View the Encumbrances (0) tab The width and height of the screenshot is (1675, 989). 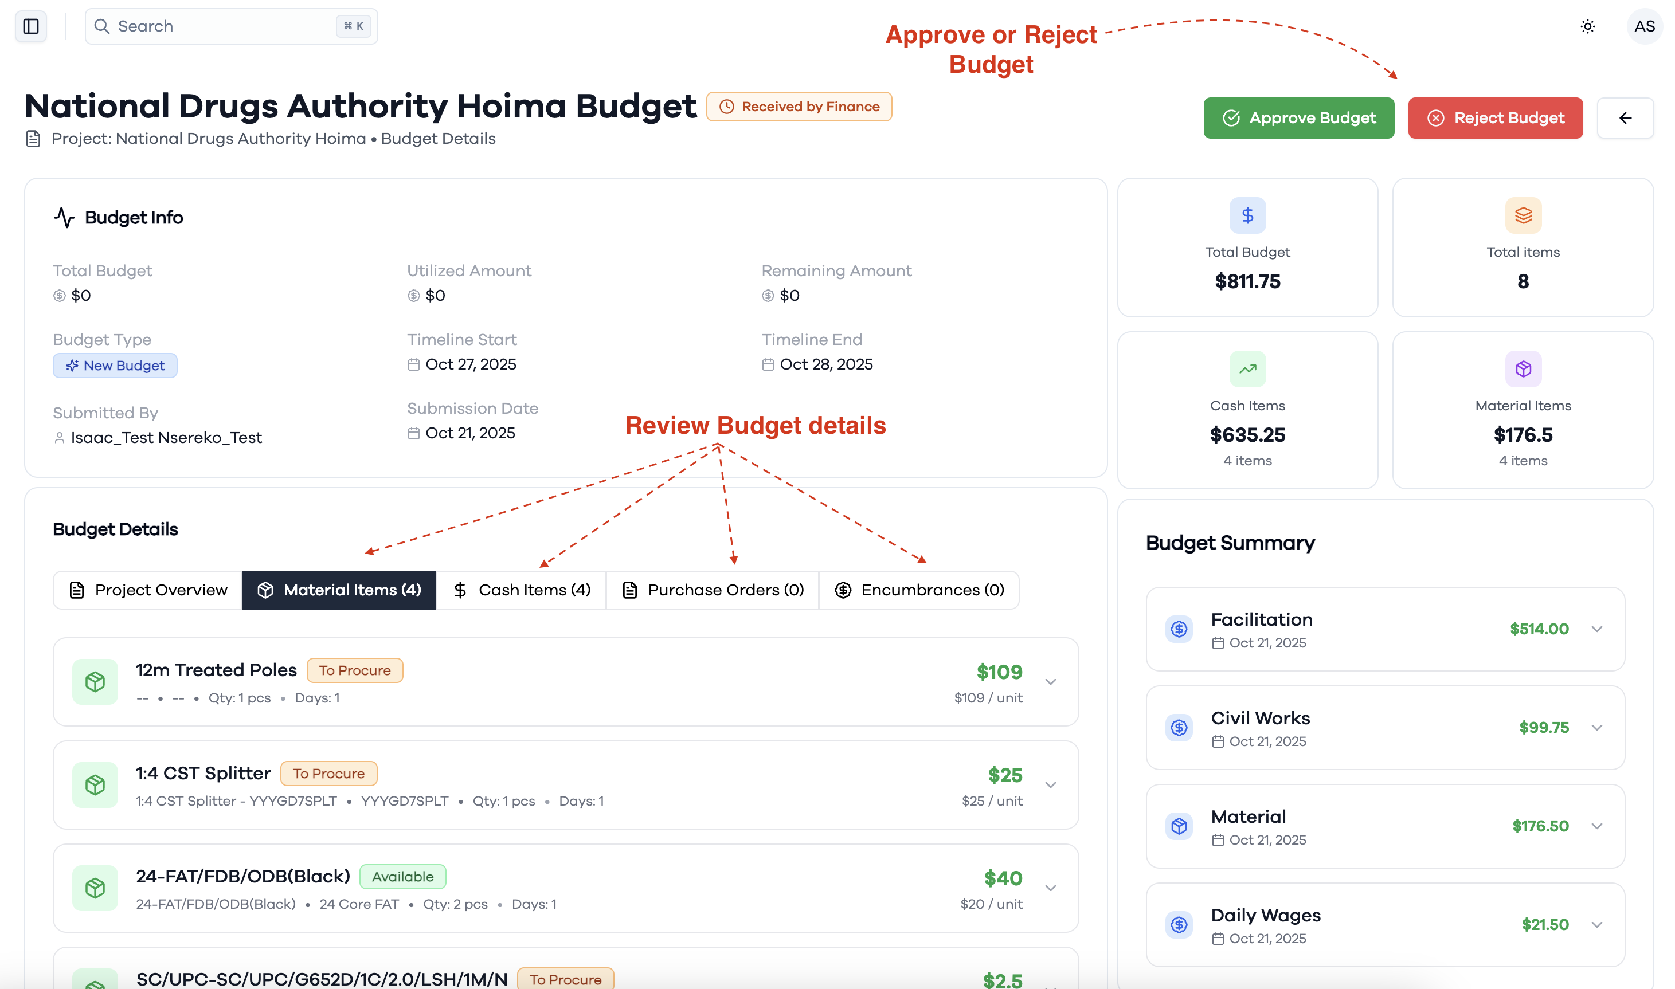pyautogui.click(x=919, y=590)
